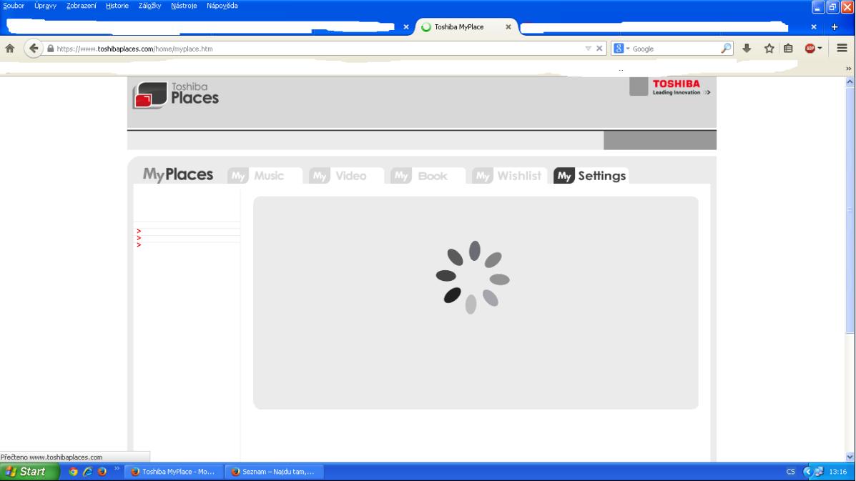Stop loading with the X button
The image size is (856, 481).
(x=599, y=49)
